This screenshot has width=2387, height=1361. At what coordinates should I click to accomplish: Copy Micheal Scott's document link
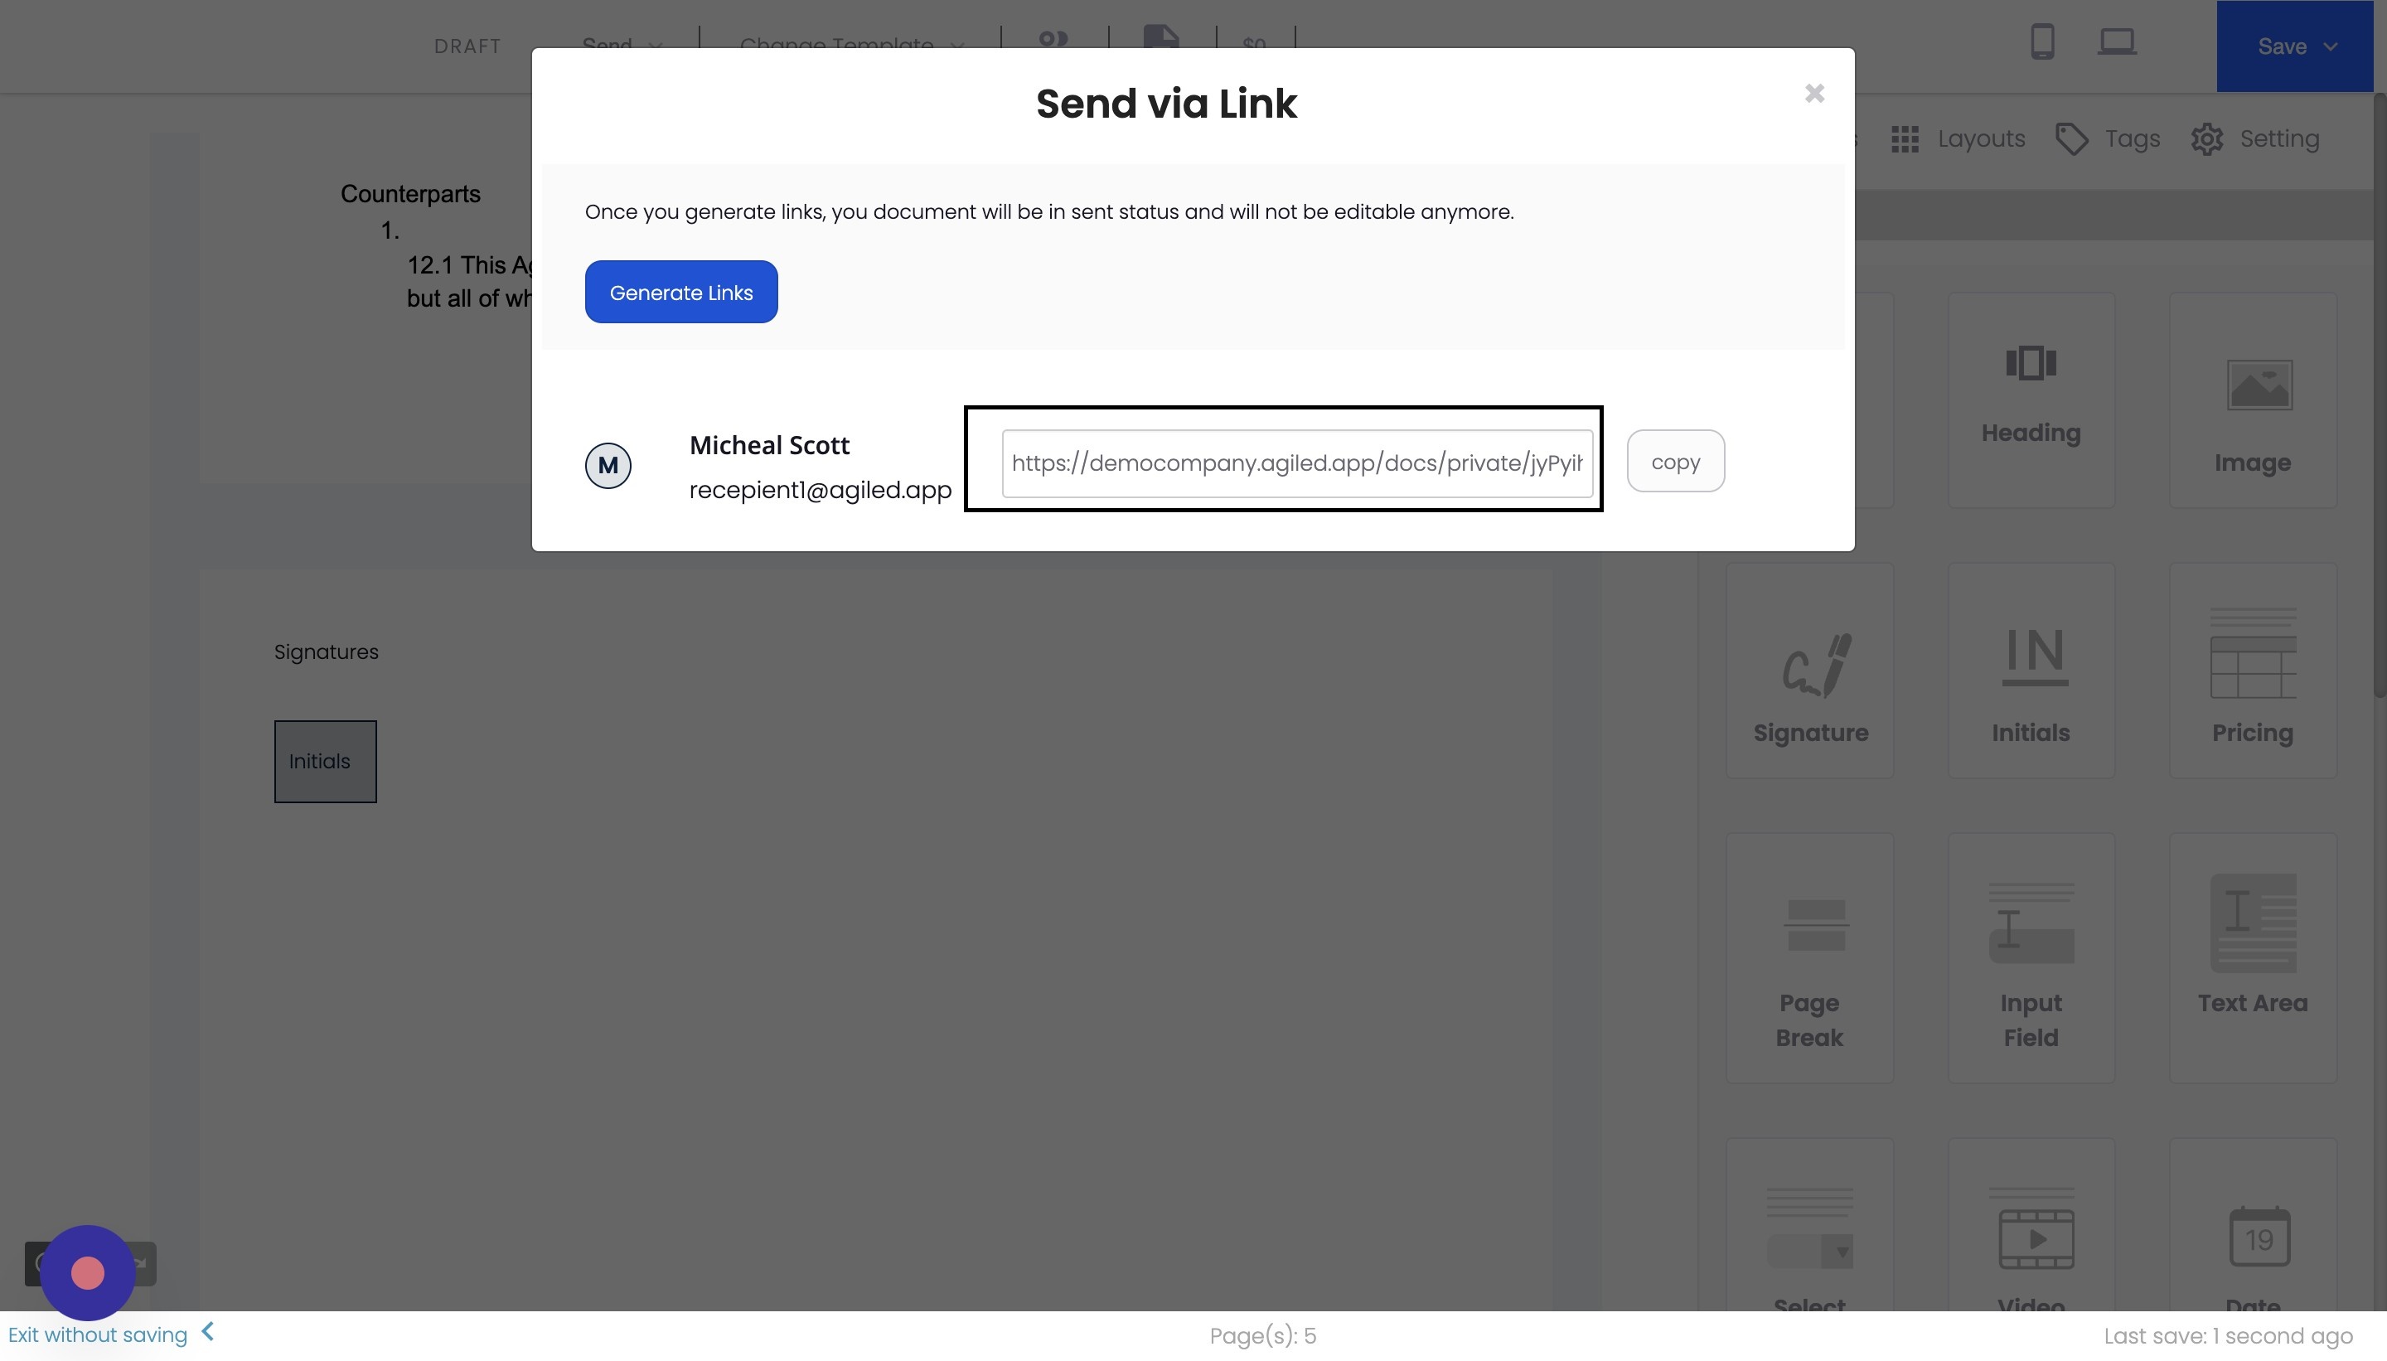1676,461
